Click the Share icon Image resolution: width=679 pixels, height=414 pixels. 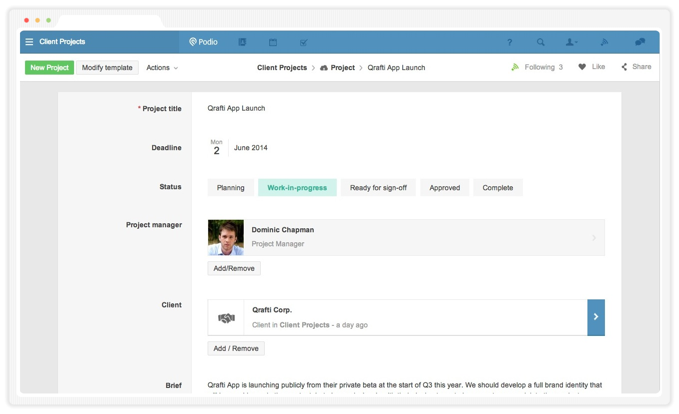(x=624, y=67)
